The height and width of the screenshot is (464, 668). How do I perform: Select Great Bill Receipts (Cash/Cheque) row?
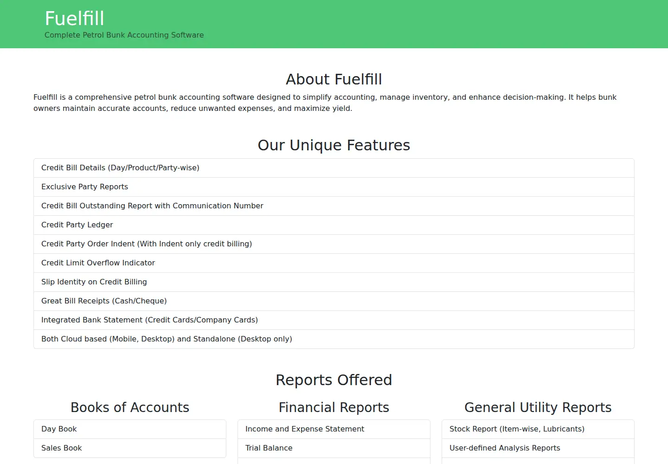[x=334, y=301]
